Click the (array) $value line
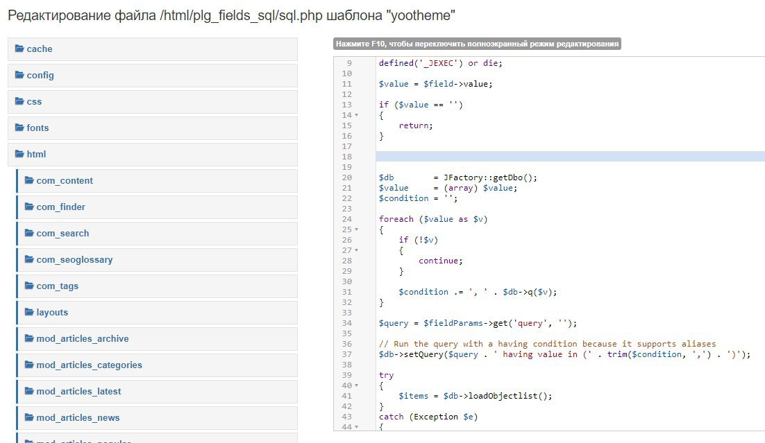 click(448, 188)
